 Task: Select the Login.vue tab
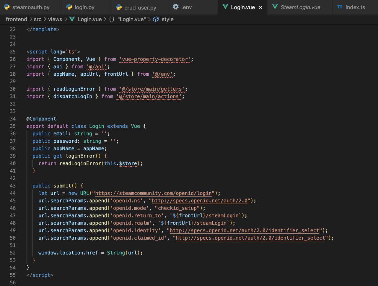pyautogui.click(x=243, y=7)
